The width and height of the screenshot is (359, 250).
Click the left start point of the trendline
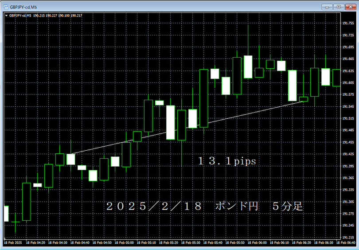(x=71, y=154)
